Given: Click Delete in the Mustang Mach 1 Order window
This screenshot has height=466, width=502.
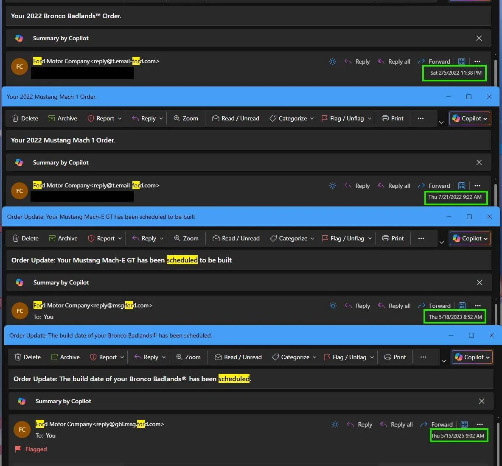Looking at the screenshot, I should [25, 118].
